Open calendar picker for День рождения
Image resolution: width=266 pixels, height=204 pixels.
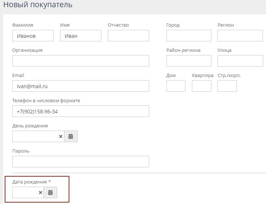(x=71, y=136)
